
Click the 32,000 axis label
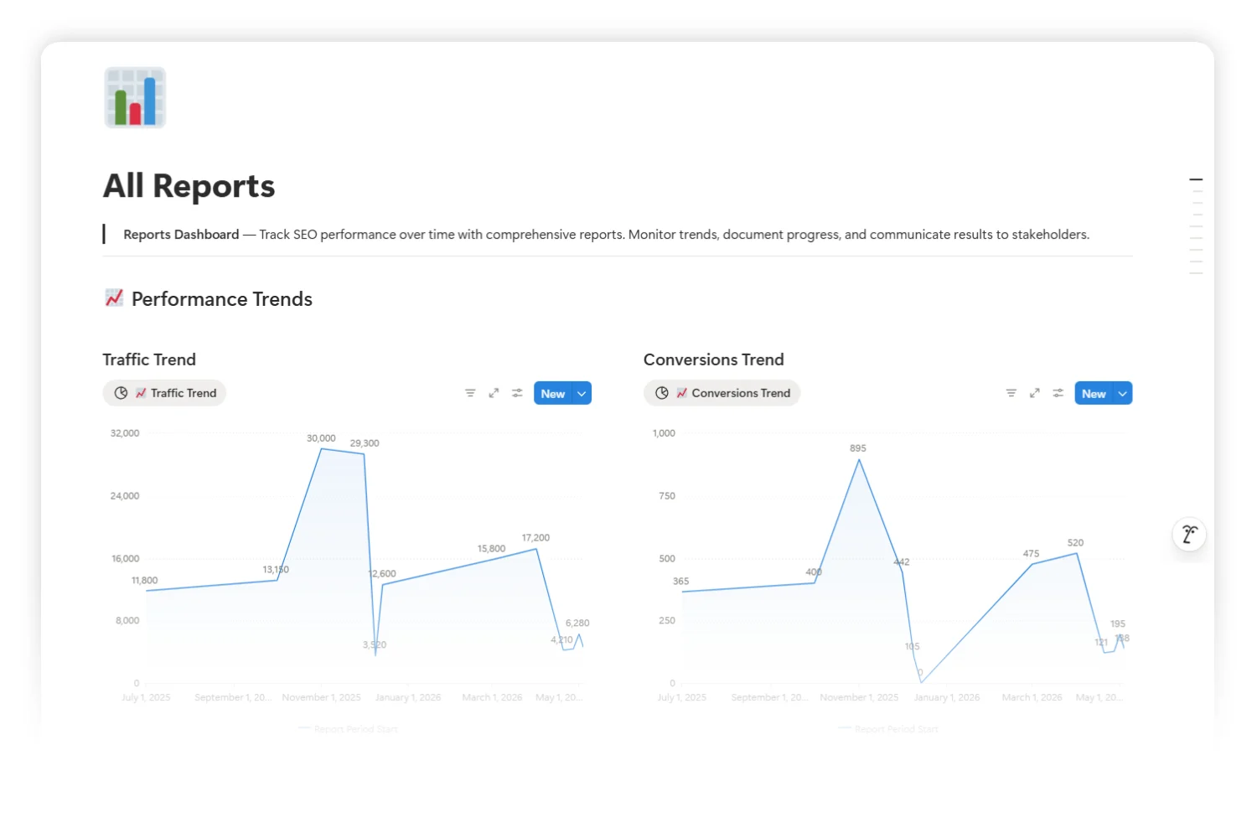[125, 433]
